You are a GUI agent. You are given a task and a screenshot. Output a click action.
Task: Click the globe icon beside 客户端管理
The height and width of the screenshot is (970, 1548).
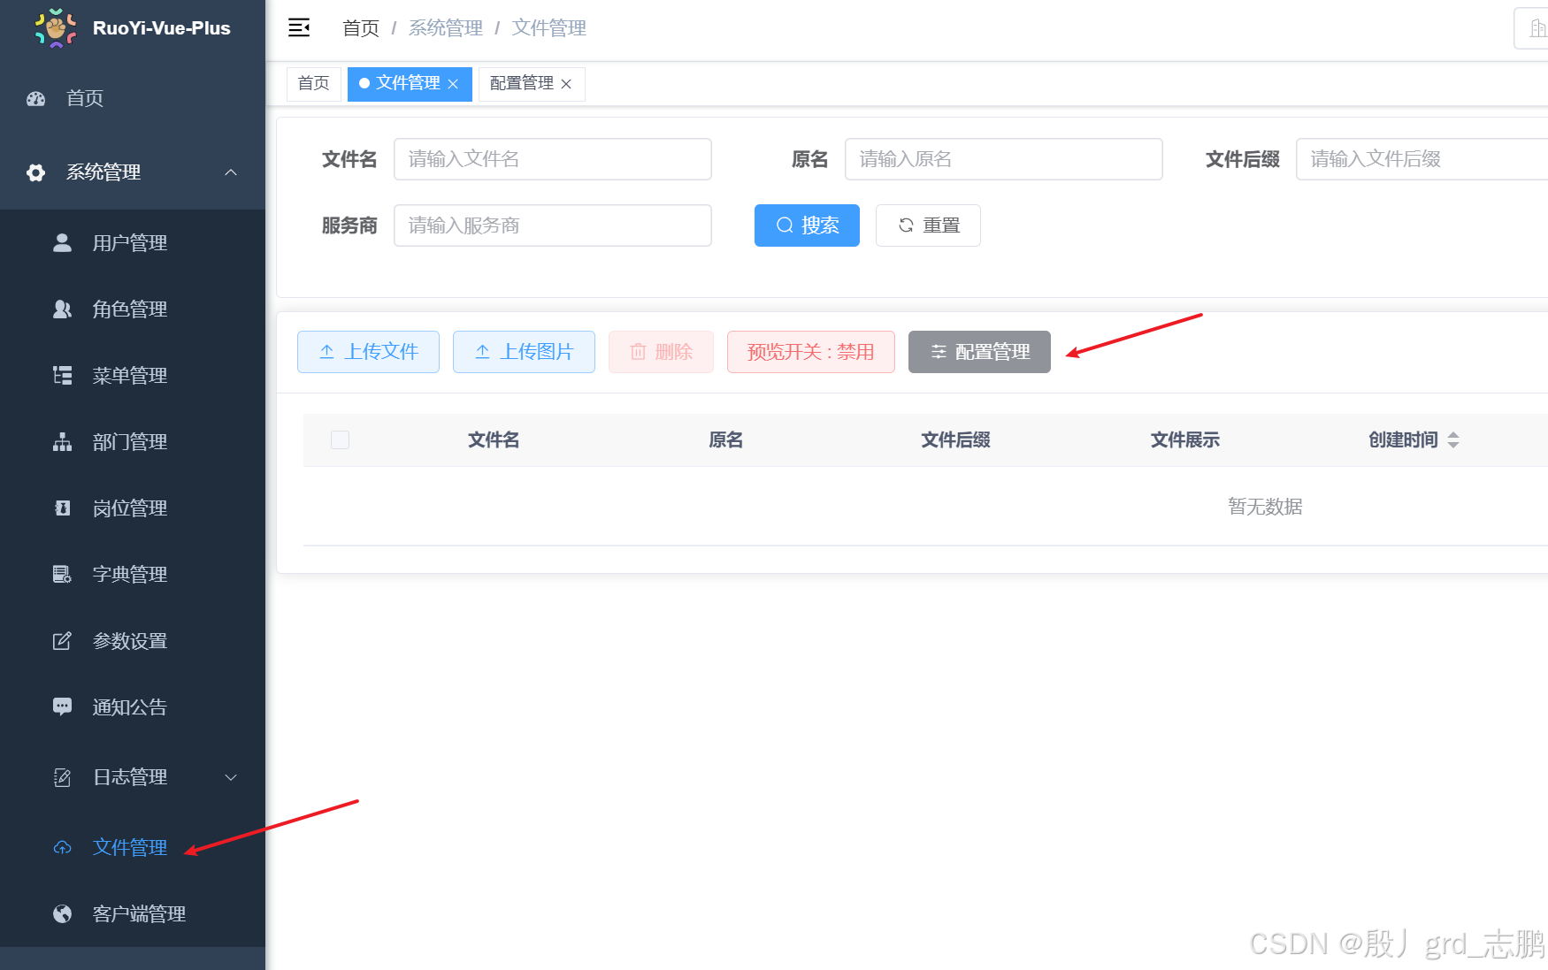(62, 913)
